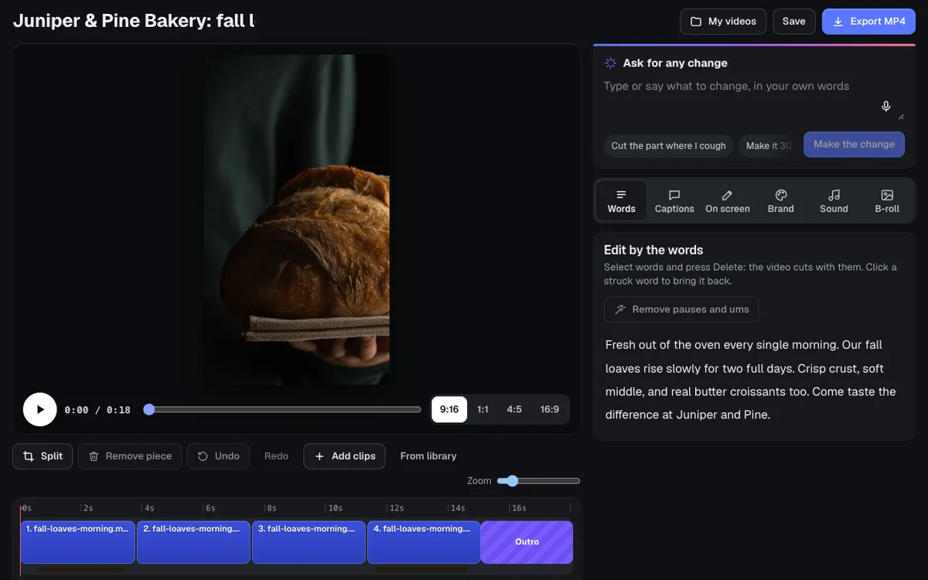The image size is (928, 580).
Task: Click the 16s mark on timeline ruler
Action: (518, 508)
